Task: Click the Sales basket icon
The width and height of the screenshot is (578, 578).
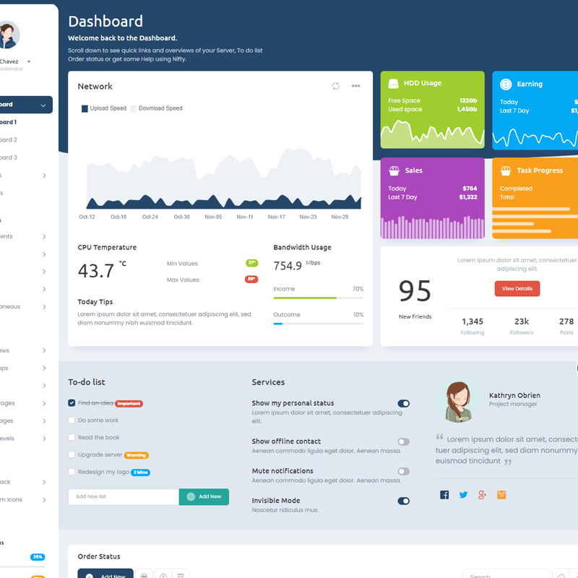Action: click(x=394, y=171)
